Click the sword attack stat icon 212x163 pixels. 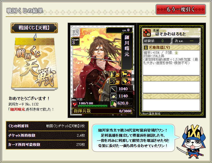pos(113,89)
